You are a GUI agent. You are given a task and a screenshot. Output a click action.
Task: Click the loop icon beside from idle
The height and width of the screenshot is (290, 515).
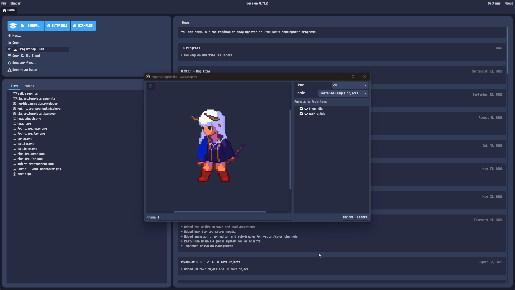[306, 109]
